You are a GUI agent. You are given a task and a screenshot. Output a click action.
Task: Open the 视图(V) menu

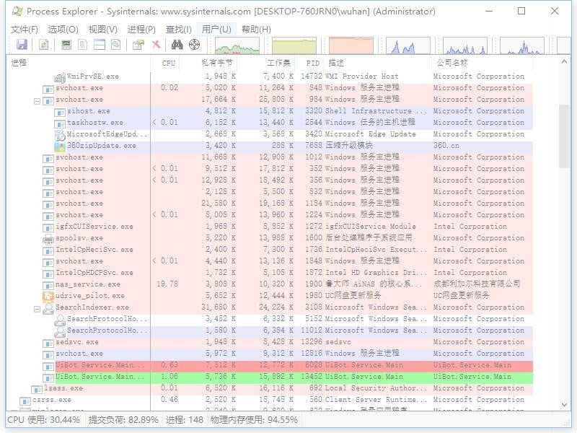pos(102,29)
